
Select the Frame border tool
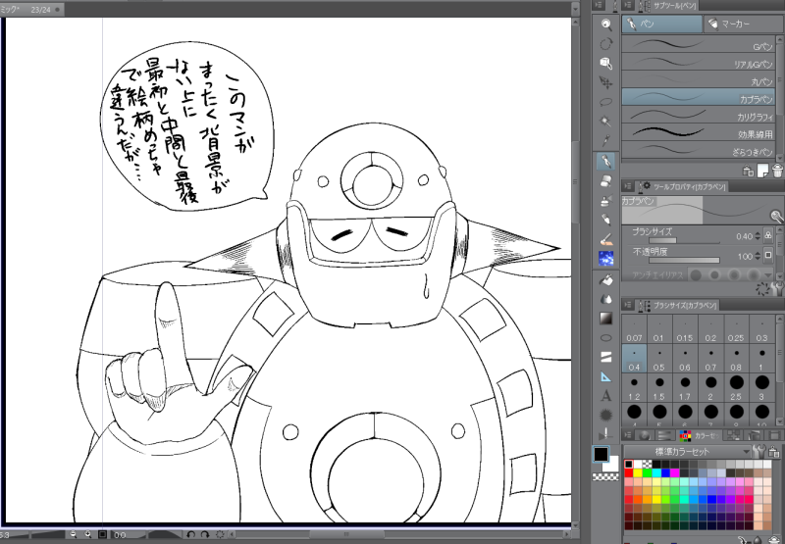[x=606, y=357]
